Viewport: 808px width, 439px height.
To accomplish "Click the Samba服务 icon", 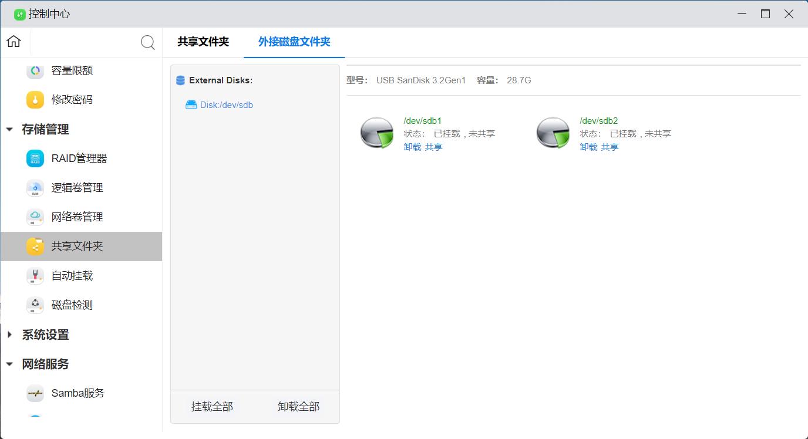I will pyautogui.click(x=35, y=393).
